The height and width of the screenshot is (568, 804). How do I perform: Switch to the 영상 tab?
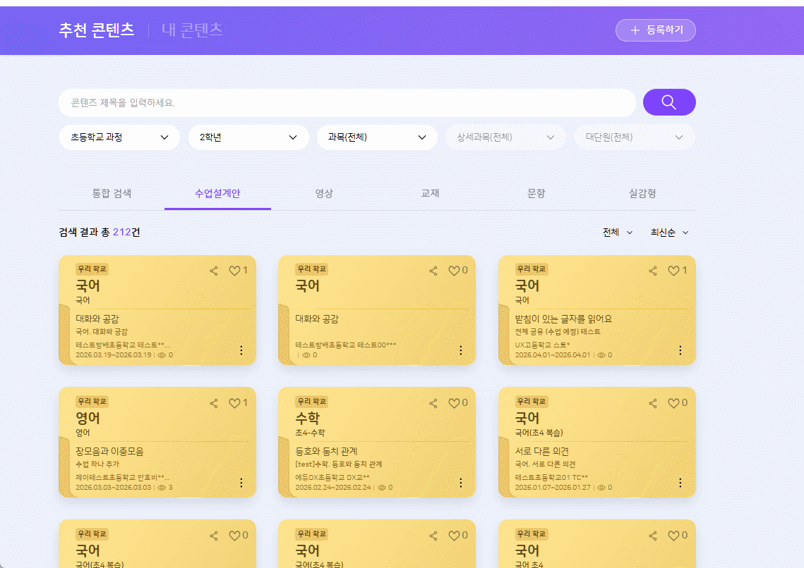(x=324, y=193)
